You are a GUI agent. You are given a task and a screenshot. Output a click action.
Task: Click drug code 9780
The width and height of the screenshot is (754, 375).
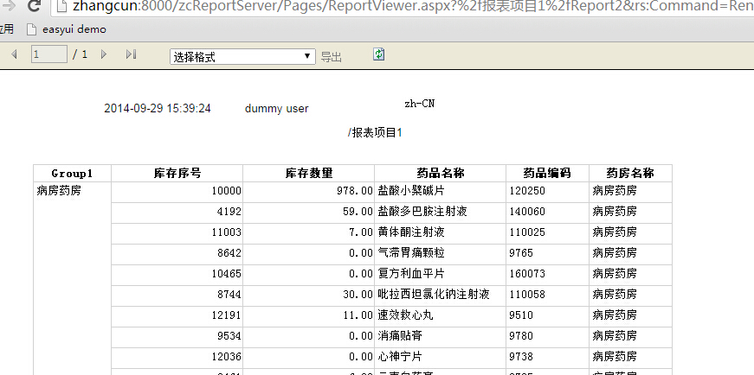tap(521, 336)
